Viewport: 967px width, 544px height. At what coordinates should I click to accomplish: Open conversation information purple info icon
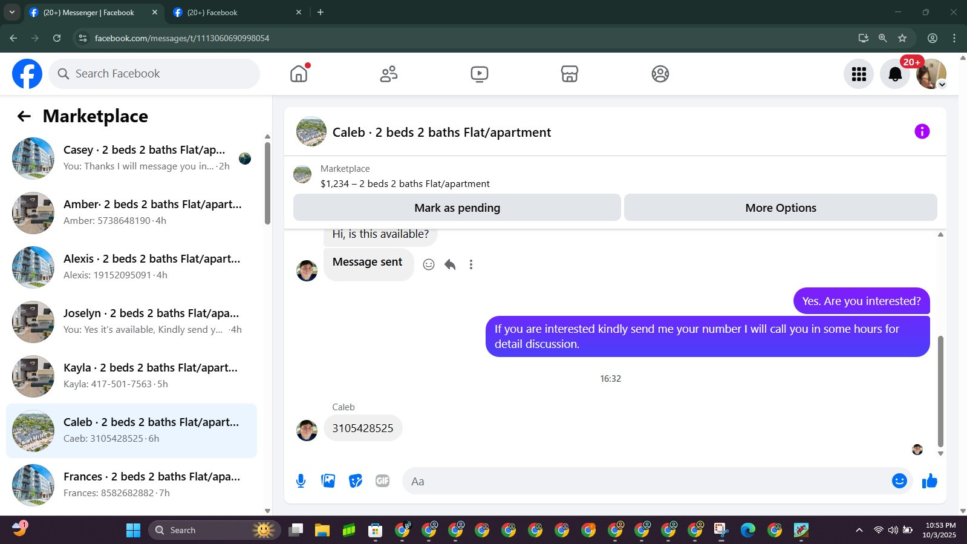922,131
